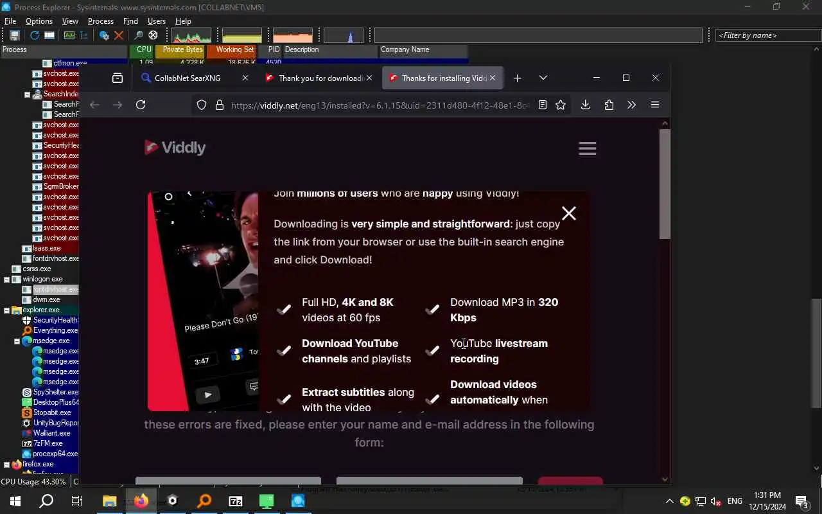The width and height of the screenshot is (822, 514).
Task: Click the viddly.net URL address bar
Action: point(380,105)
